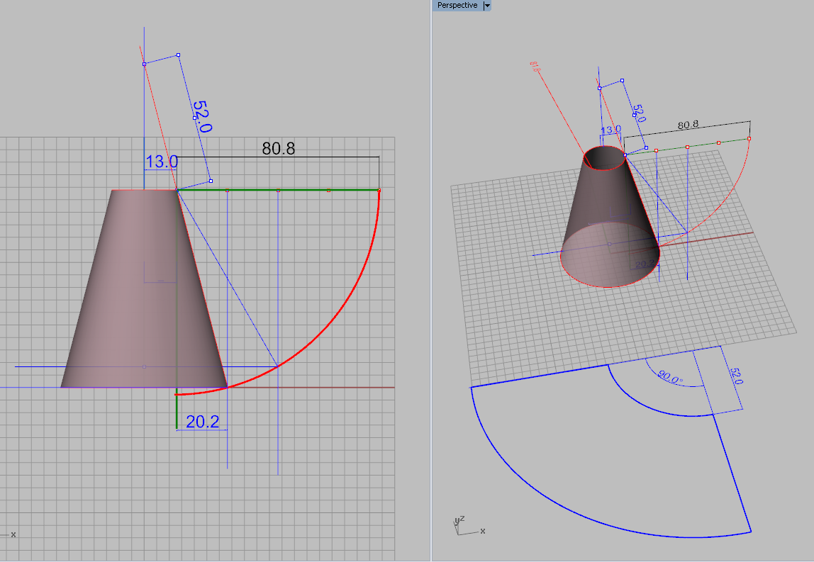This screenshot has width=814, height=562.
Task: Select the 52.0 dimension beside the 90.0° angle
Action: pos(736,376)
